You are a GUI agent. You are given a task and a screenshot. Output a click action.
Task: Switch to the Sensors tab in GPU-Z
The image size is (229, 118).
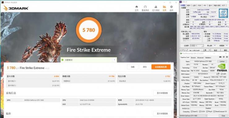click(193, 58)
